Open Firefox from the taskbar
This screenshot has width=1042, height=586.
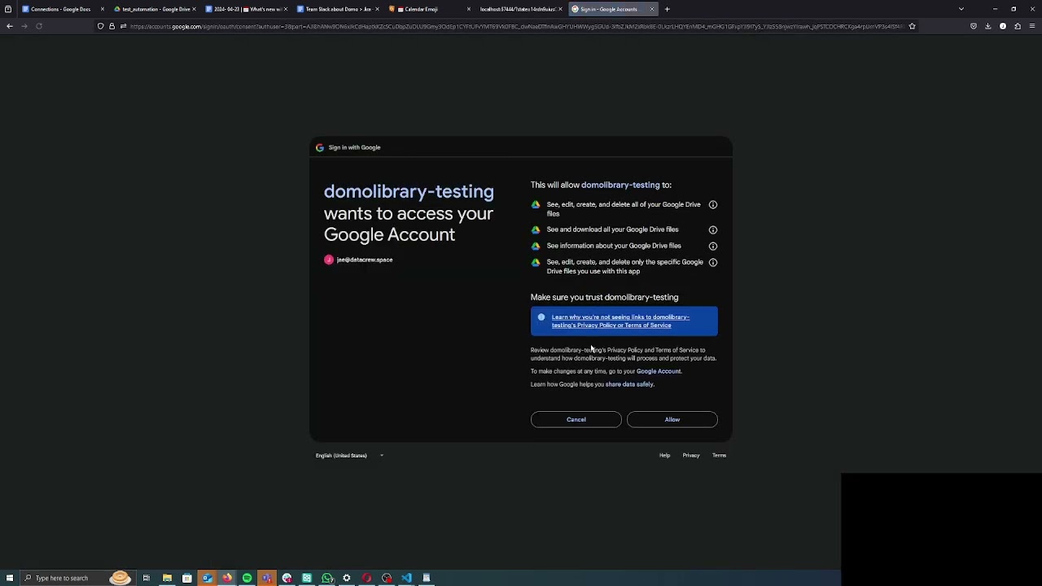227,578
